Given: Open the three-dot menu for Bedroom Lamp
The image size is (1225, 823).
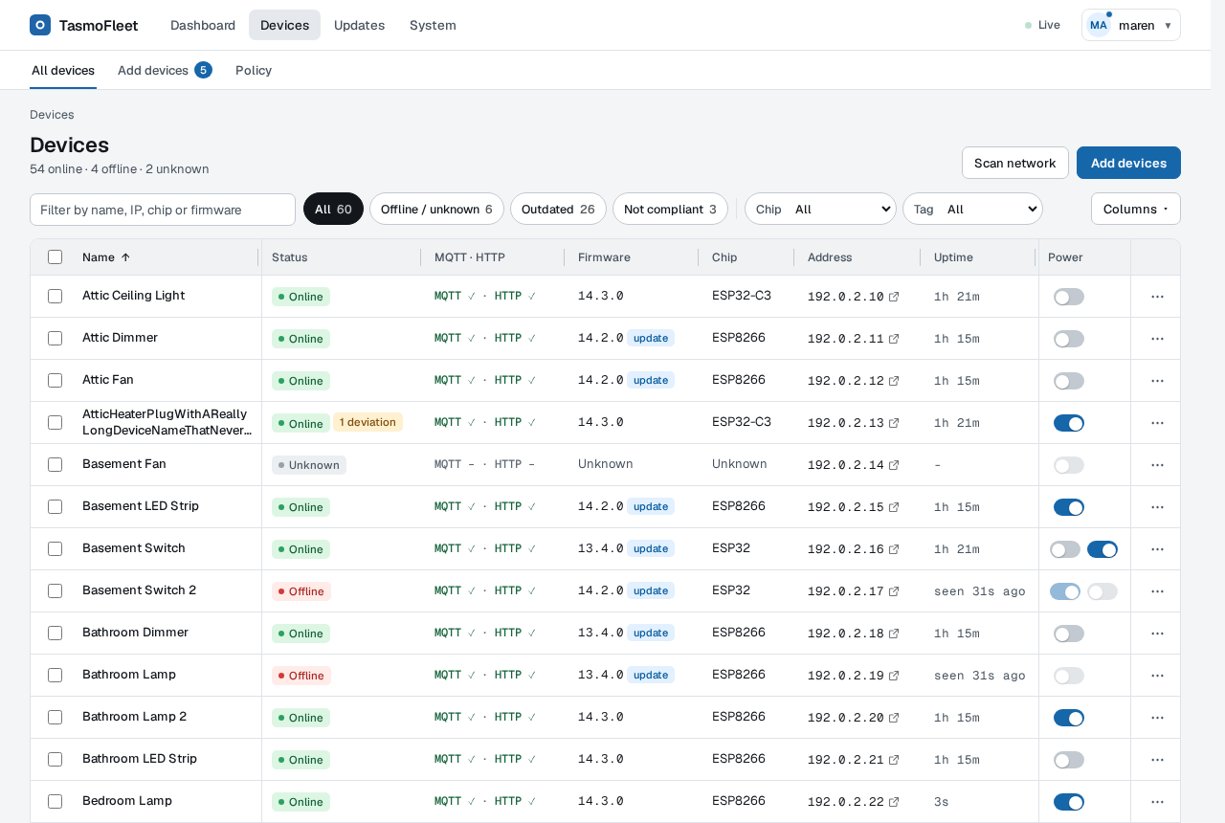Looking at the screenshot, I should pos(1157,802).
